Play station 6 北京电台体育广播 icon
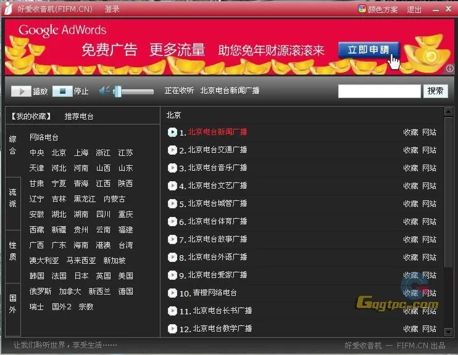Screen dimensions: 458x355 coord(172,221)
